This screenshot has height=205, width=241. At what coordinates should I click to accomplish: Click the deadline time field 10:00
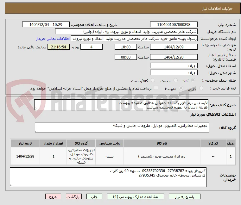click(x=126, y=47)
